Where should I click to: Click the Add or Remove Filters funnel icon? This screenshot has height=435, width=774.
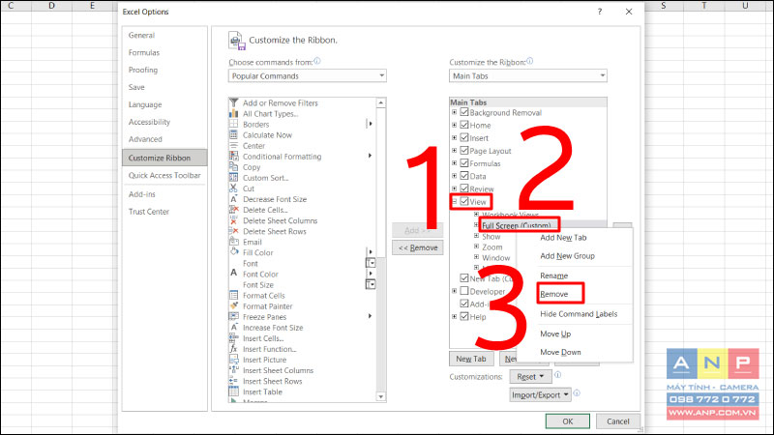coord(234,102)
